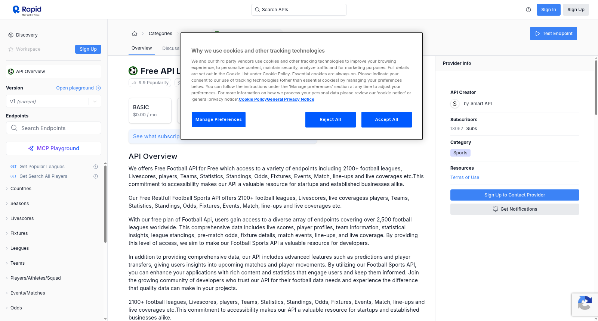
Task: Click the endpoints list scrollbar
Action: point(105,204)
